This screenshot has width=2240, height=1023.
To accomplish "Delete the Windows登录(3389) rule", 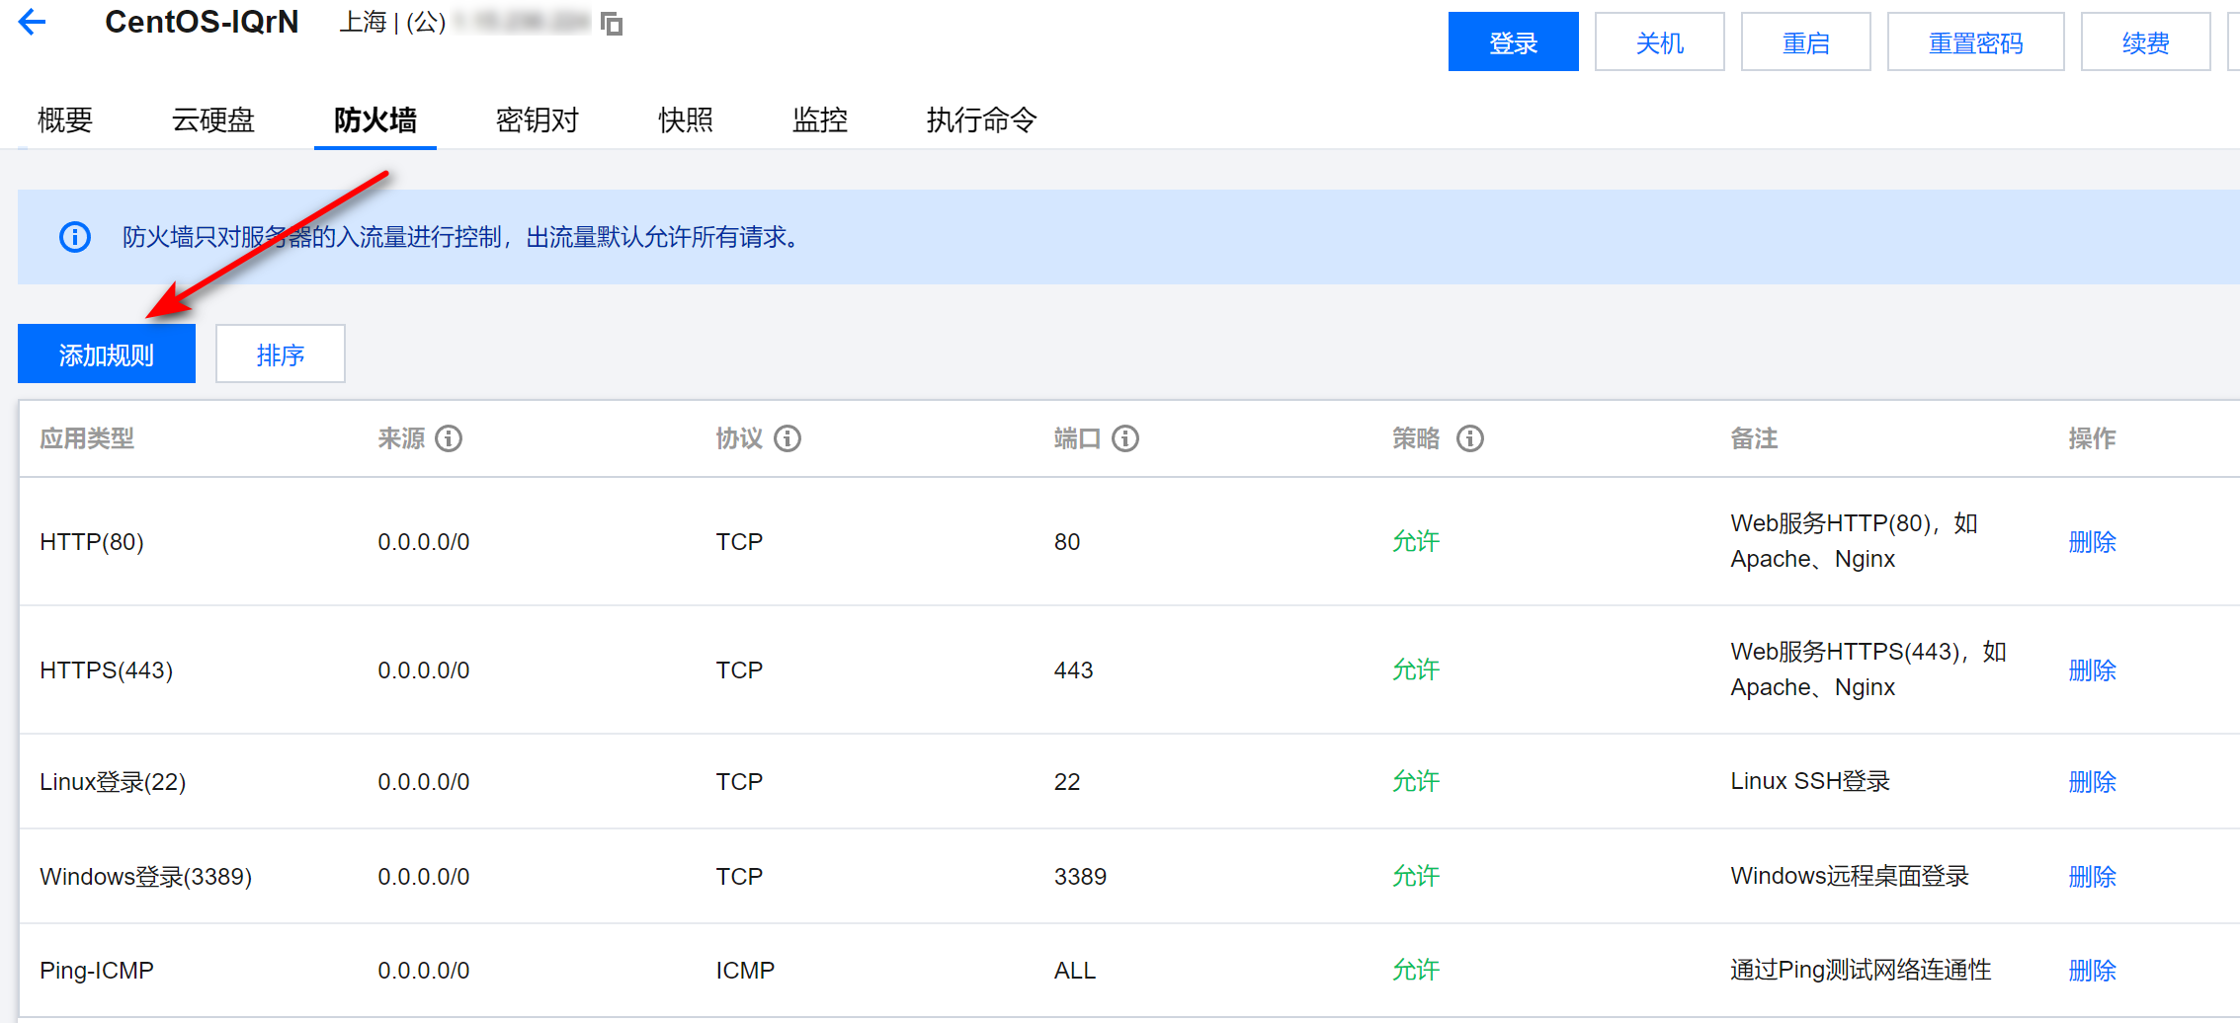I will click(x=2093, y=877).
